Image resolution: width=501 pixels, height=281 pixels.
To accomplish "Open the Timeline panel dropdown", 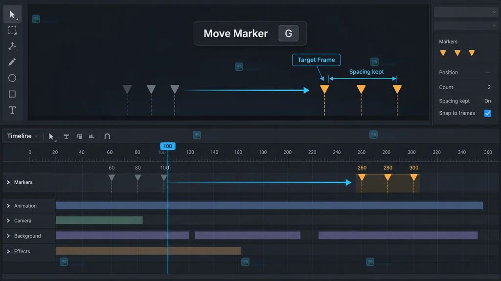I will (x=23, y=136).
